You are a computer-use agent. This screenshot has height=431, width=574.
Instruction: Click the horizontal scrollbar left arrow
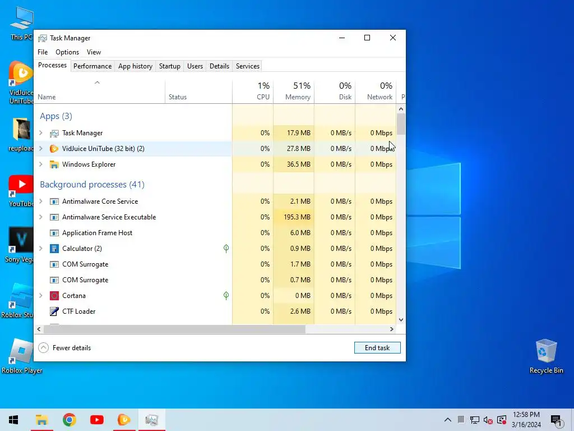pos(39,329)
